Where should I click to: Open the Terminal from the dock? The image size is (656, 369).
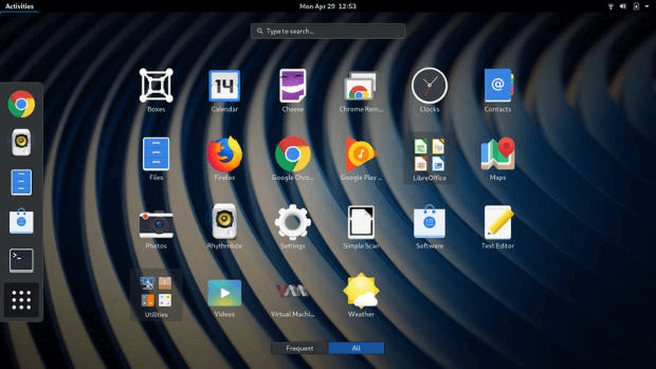(21, 260)
